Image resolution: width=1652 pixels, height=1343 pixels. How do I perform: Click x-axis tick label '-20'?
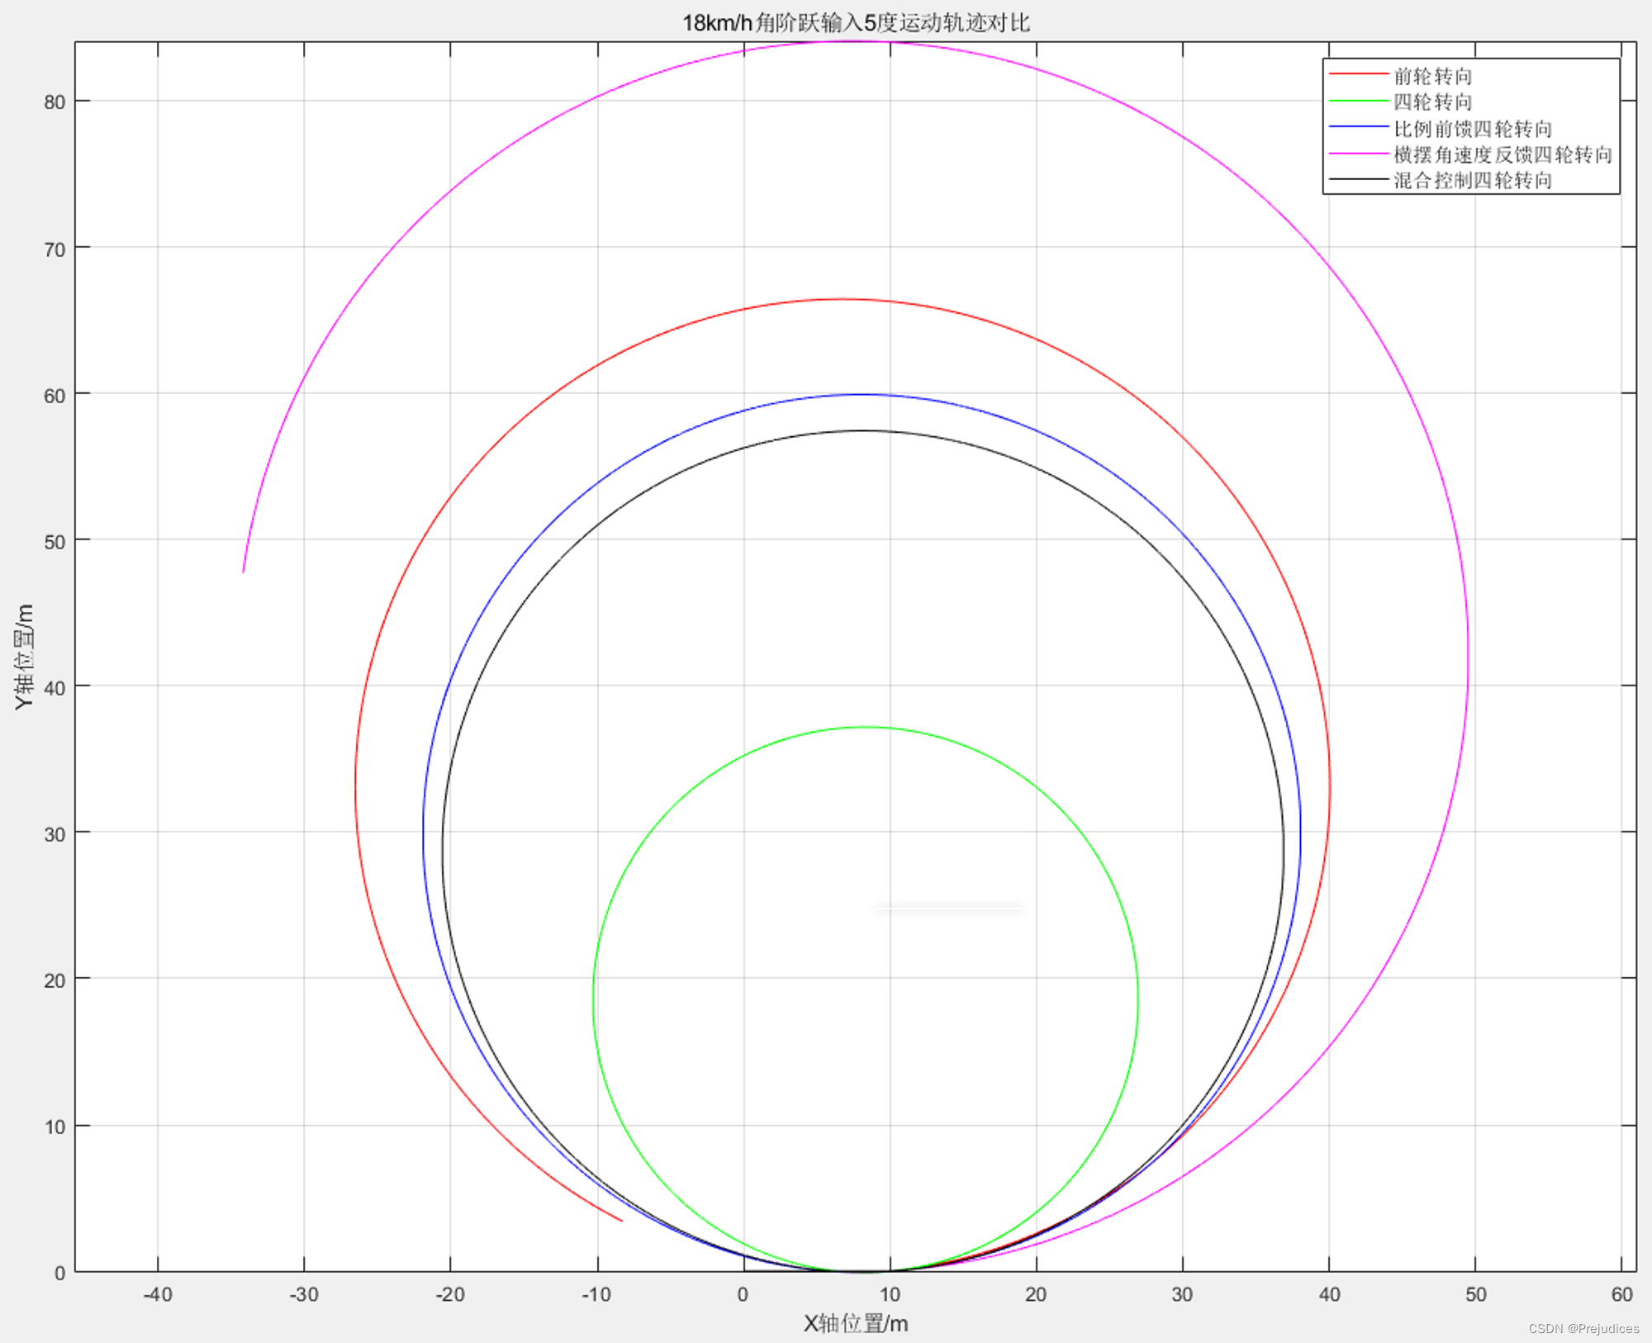(450, 1294)
